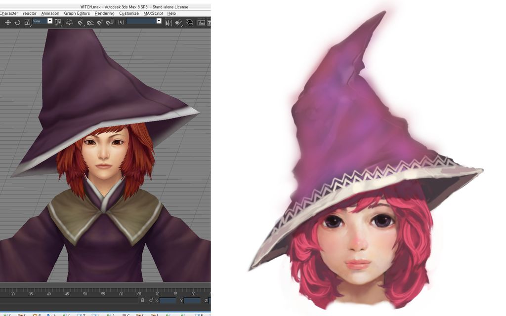
Task: Toggle Select and Manipulate icon
Action: 69,22
